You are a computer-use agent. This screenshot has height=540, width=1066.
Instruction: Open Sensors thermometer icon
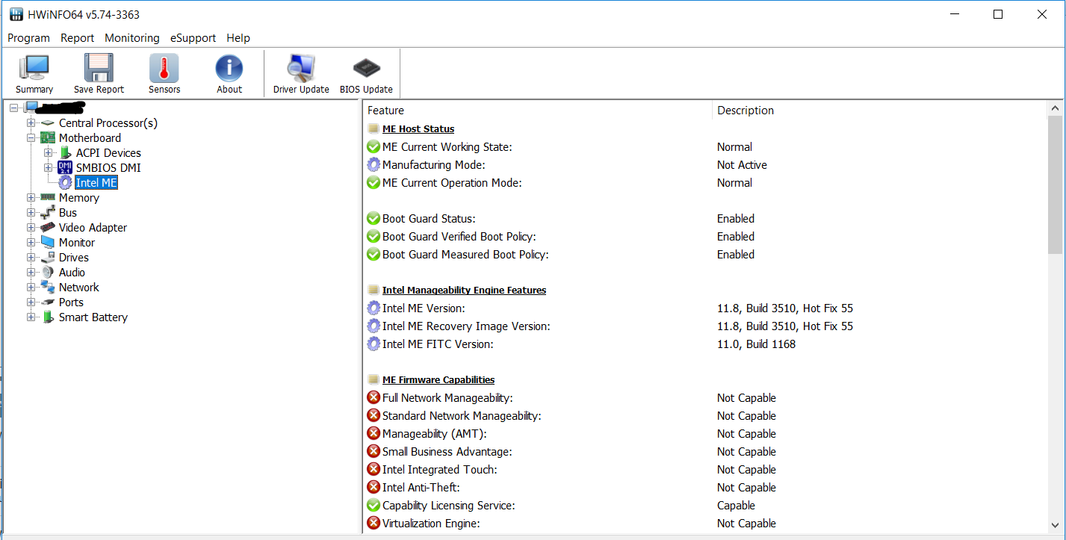[164, 74]
